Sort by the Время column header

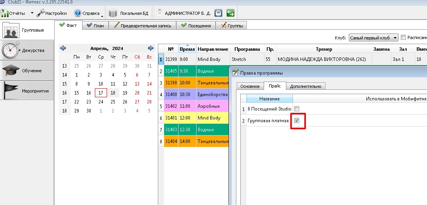pos(187,49)
